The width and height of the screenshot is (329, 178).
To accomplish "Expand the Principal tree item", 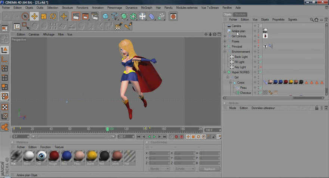I will click(x=225, y=46).
